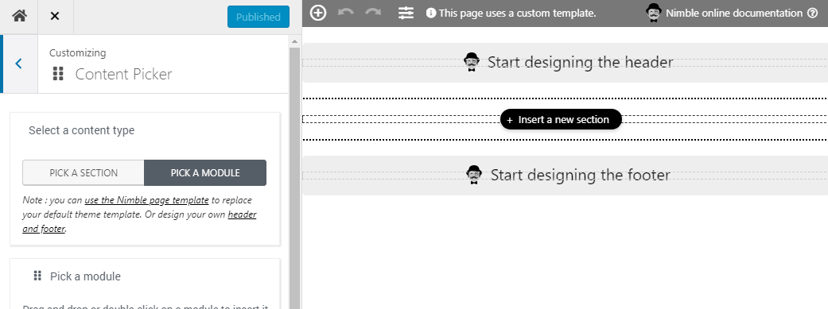The height and width of the screenshot is (309, 828).
Task: Close the customizer with X
Action: tap(54, 17)
